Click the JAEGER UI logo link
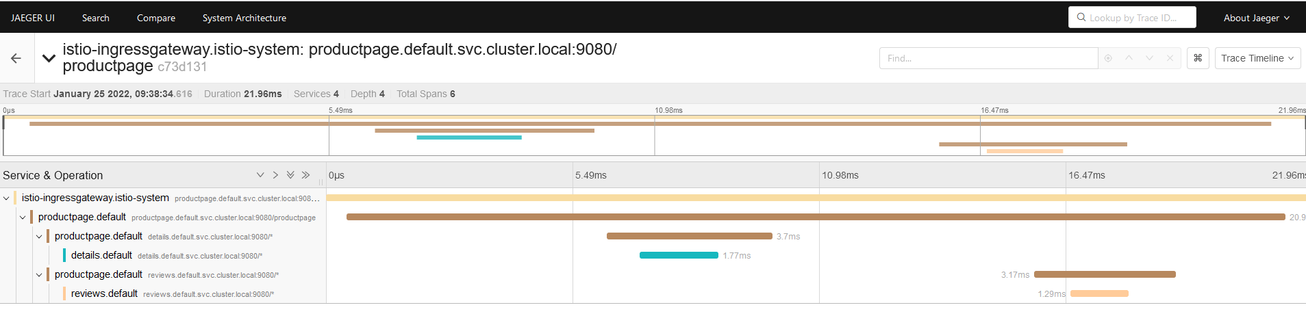This screenshot has width=1306, height=314. coord(33,18)
